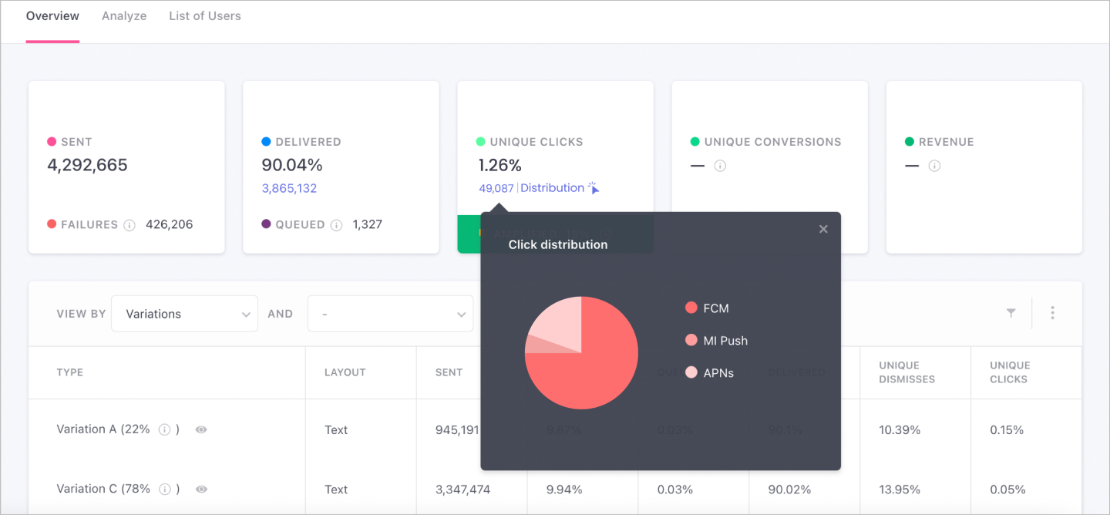
Task: Toggle the eye preview for Variation A
Action: (x=201, y=430)
